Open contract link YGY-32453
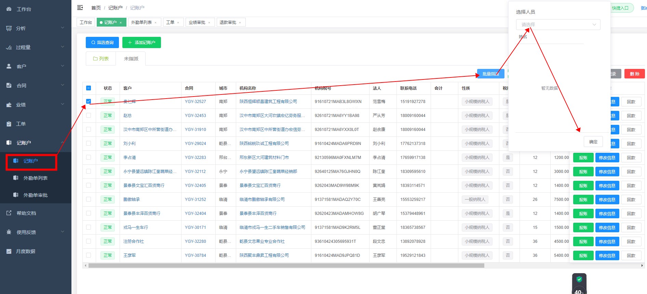The height and width of the screenshot is (294, 647). click(196, 116)
